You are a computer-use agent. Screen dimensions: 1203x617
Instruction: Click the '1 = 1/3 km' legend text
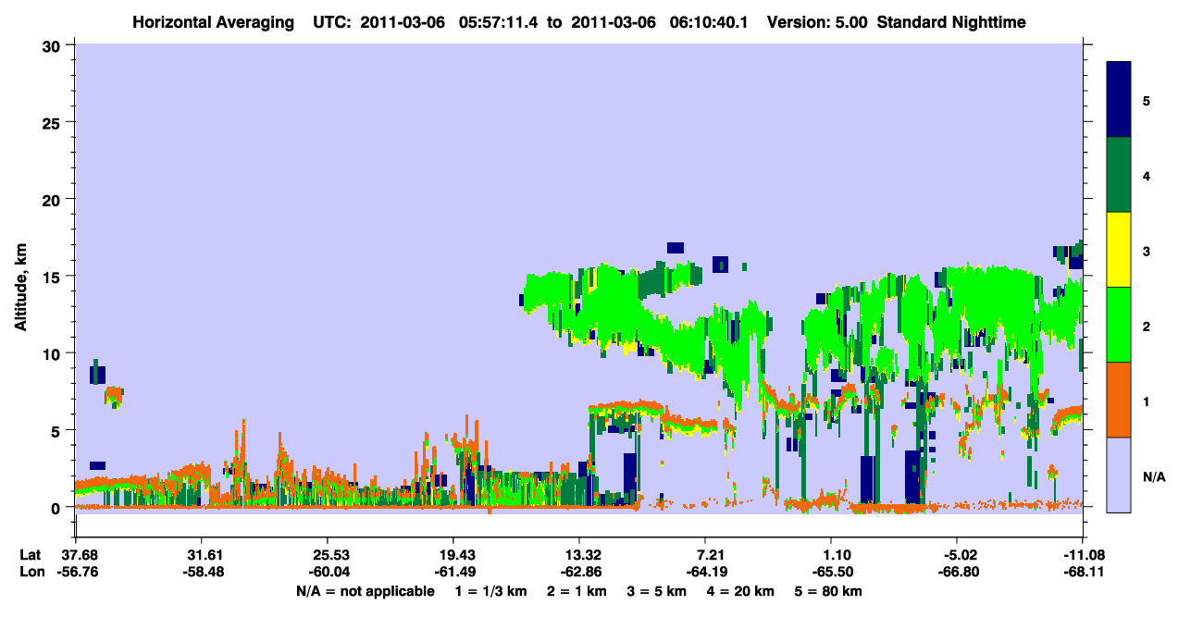[x=492, y=591]
